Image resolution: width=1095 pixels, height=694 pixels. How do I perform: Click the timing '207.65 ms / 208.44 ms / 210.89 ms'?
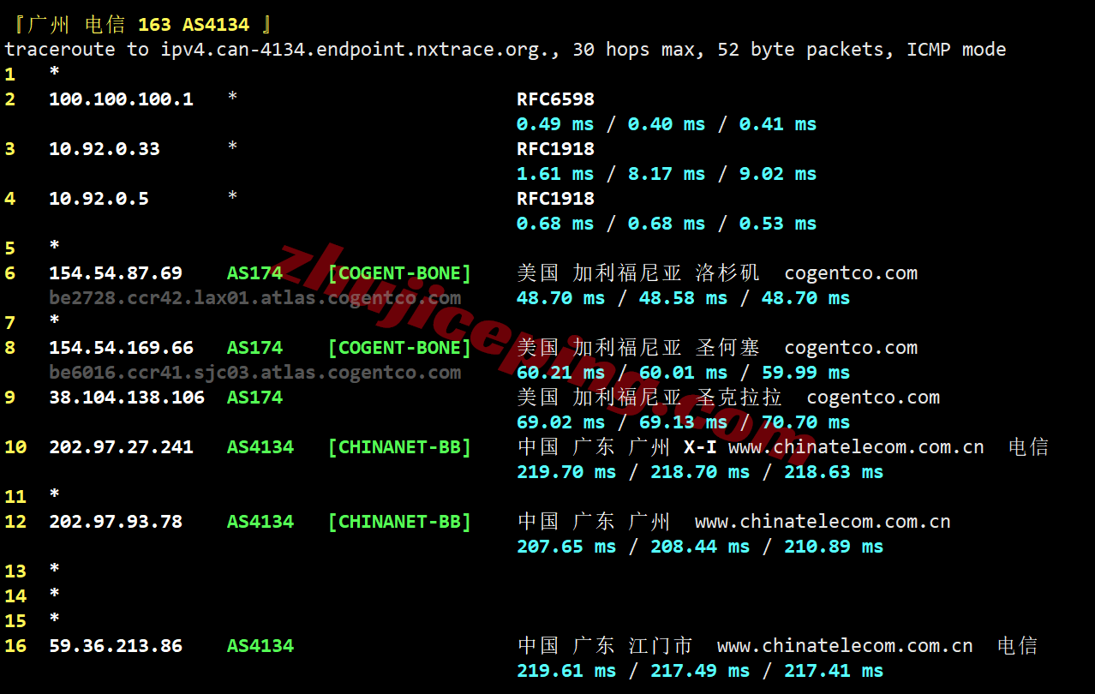[x=700, y=547]
